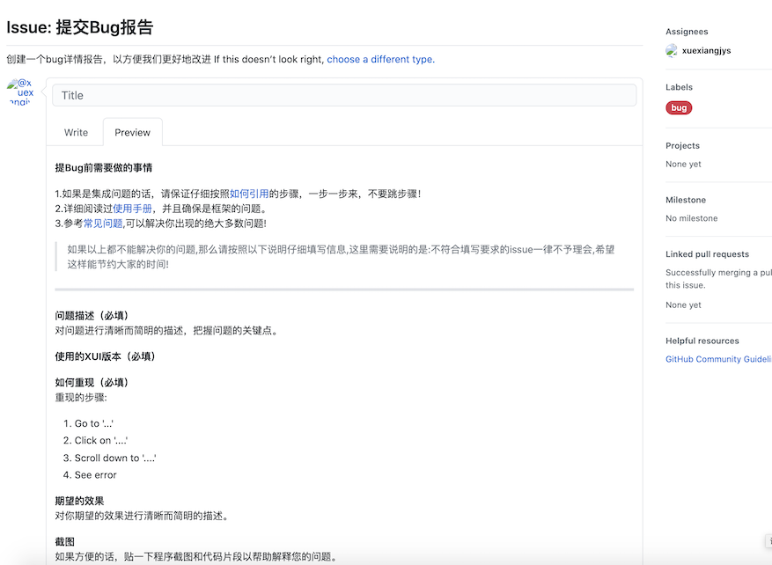Click the xuexiangjys assignee name
772x565 pixels.
click(x=706, y=50)
